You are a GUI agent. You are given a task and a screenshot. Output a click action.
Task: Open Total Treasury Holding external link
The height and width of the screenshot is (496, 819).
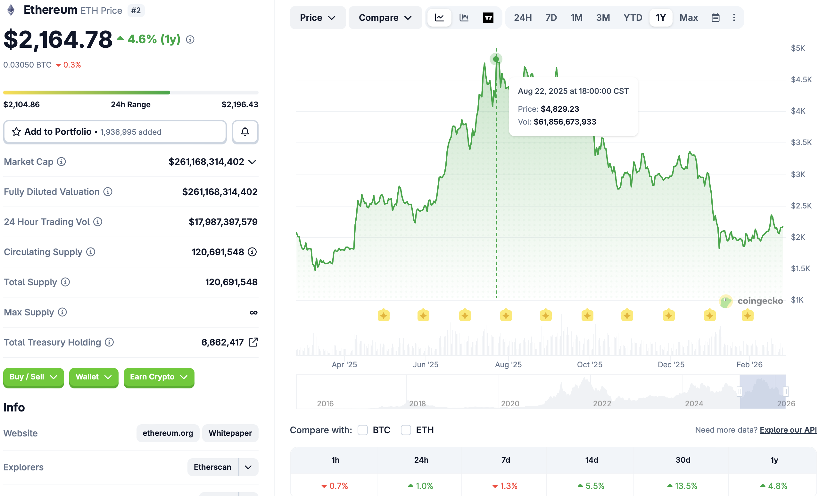point(253,342)
